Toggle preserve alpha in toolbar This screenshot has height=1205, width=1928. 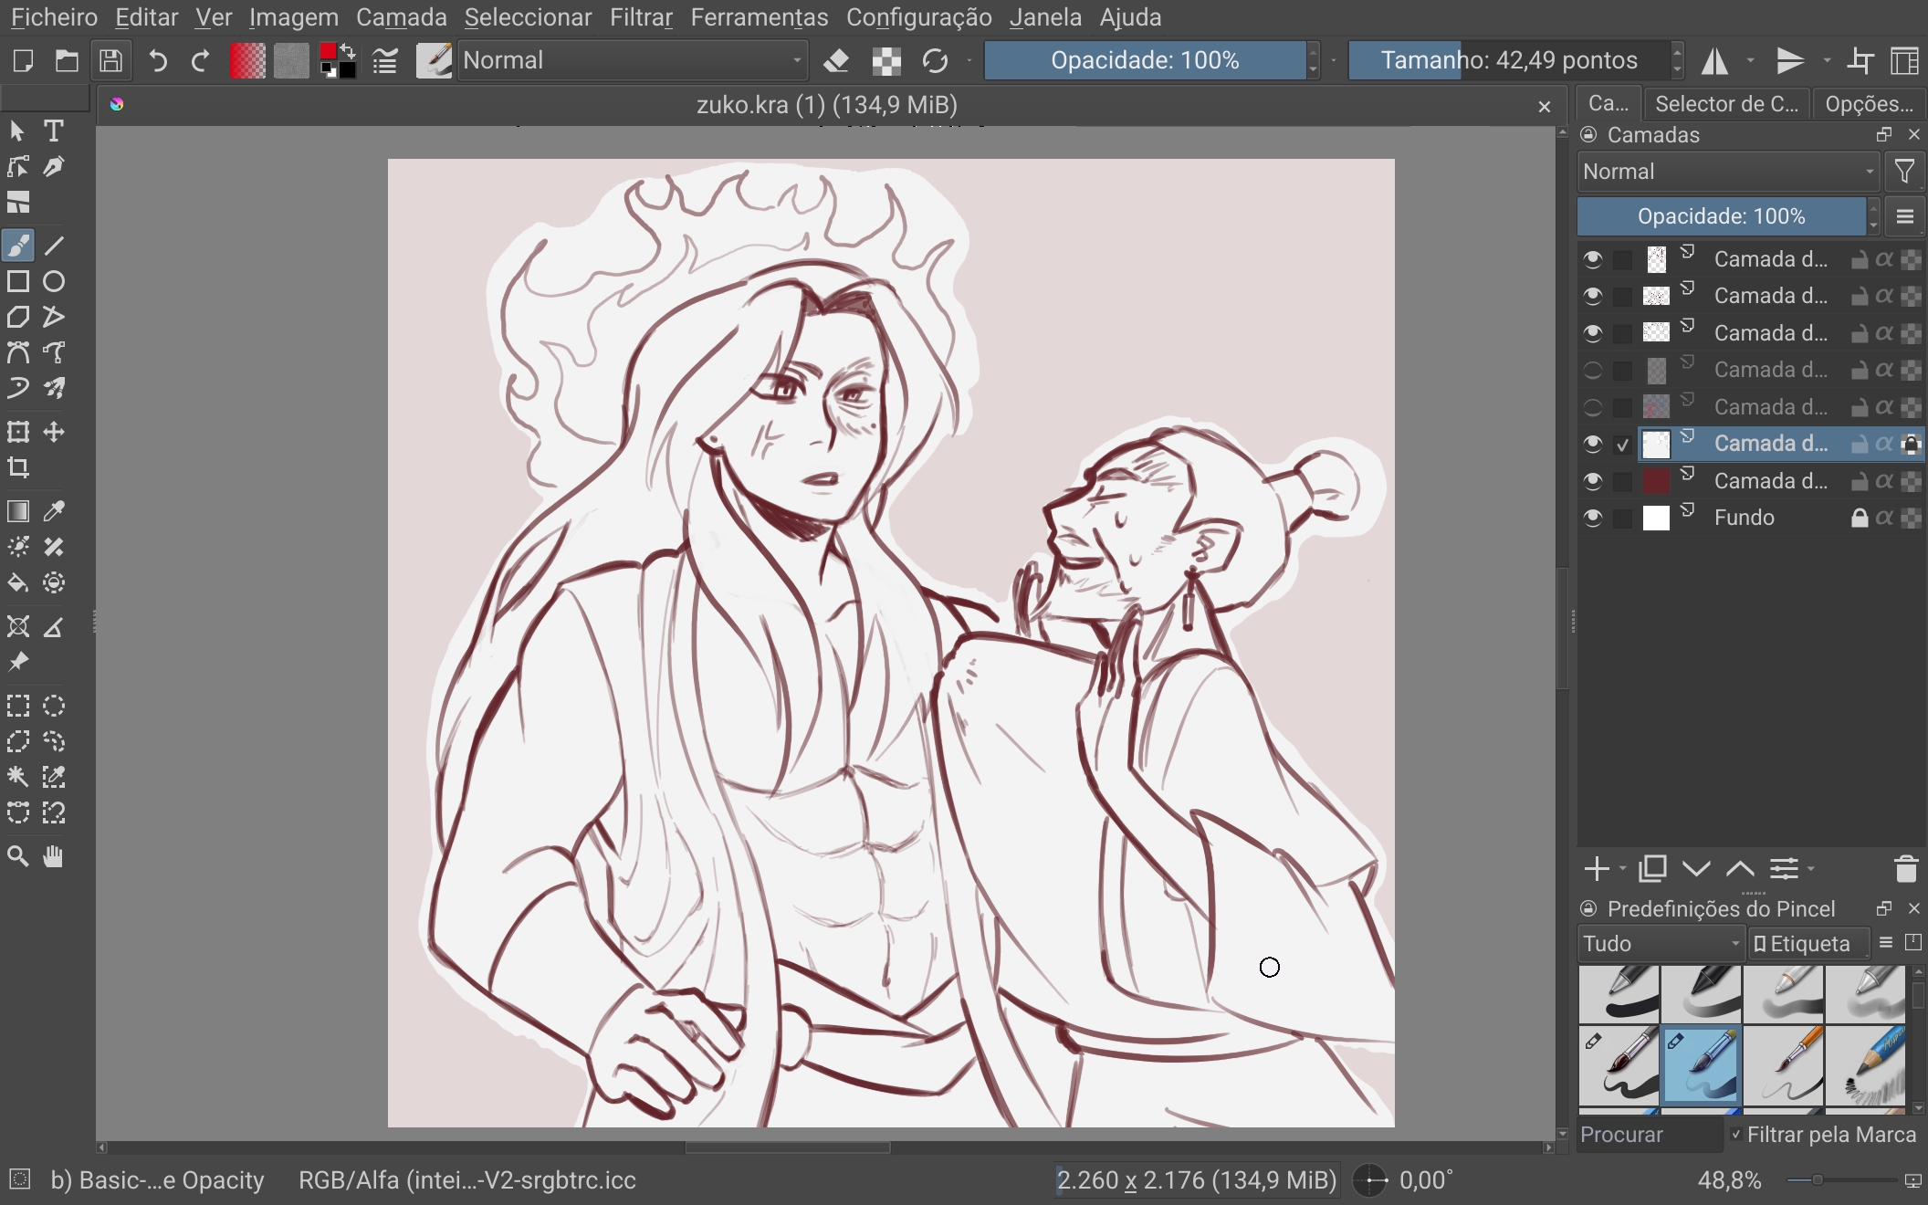(886, 61)
